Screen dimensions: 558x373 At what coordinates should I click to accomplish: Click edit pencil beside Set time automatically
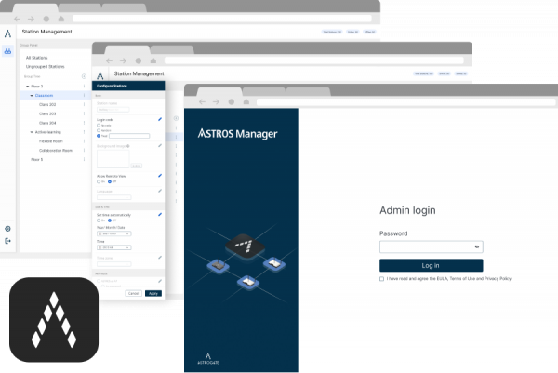159,214
